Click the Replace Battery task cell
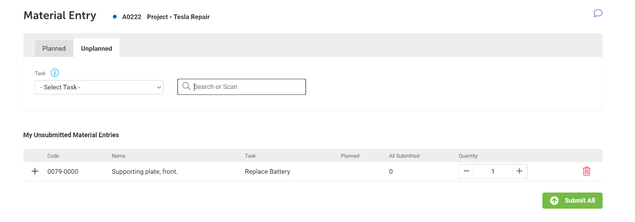 coord(267,171)
